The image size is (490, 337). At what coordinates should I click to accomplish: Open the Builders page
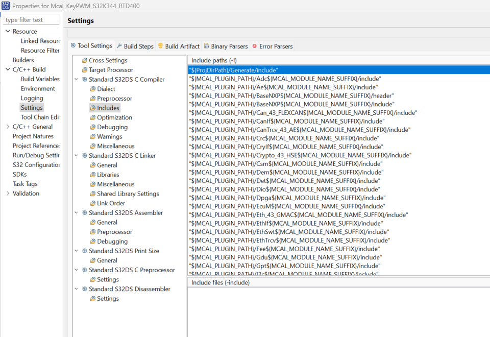coord(23,60)
